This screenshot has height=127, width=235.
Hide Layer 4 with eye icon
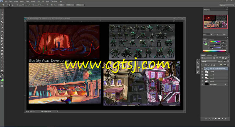[x=202, y=71]
